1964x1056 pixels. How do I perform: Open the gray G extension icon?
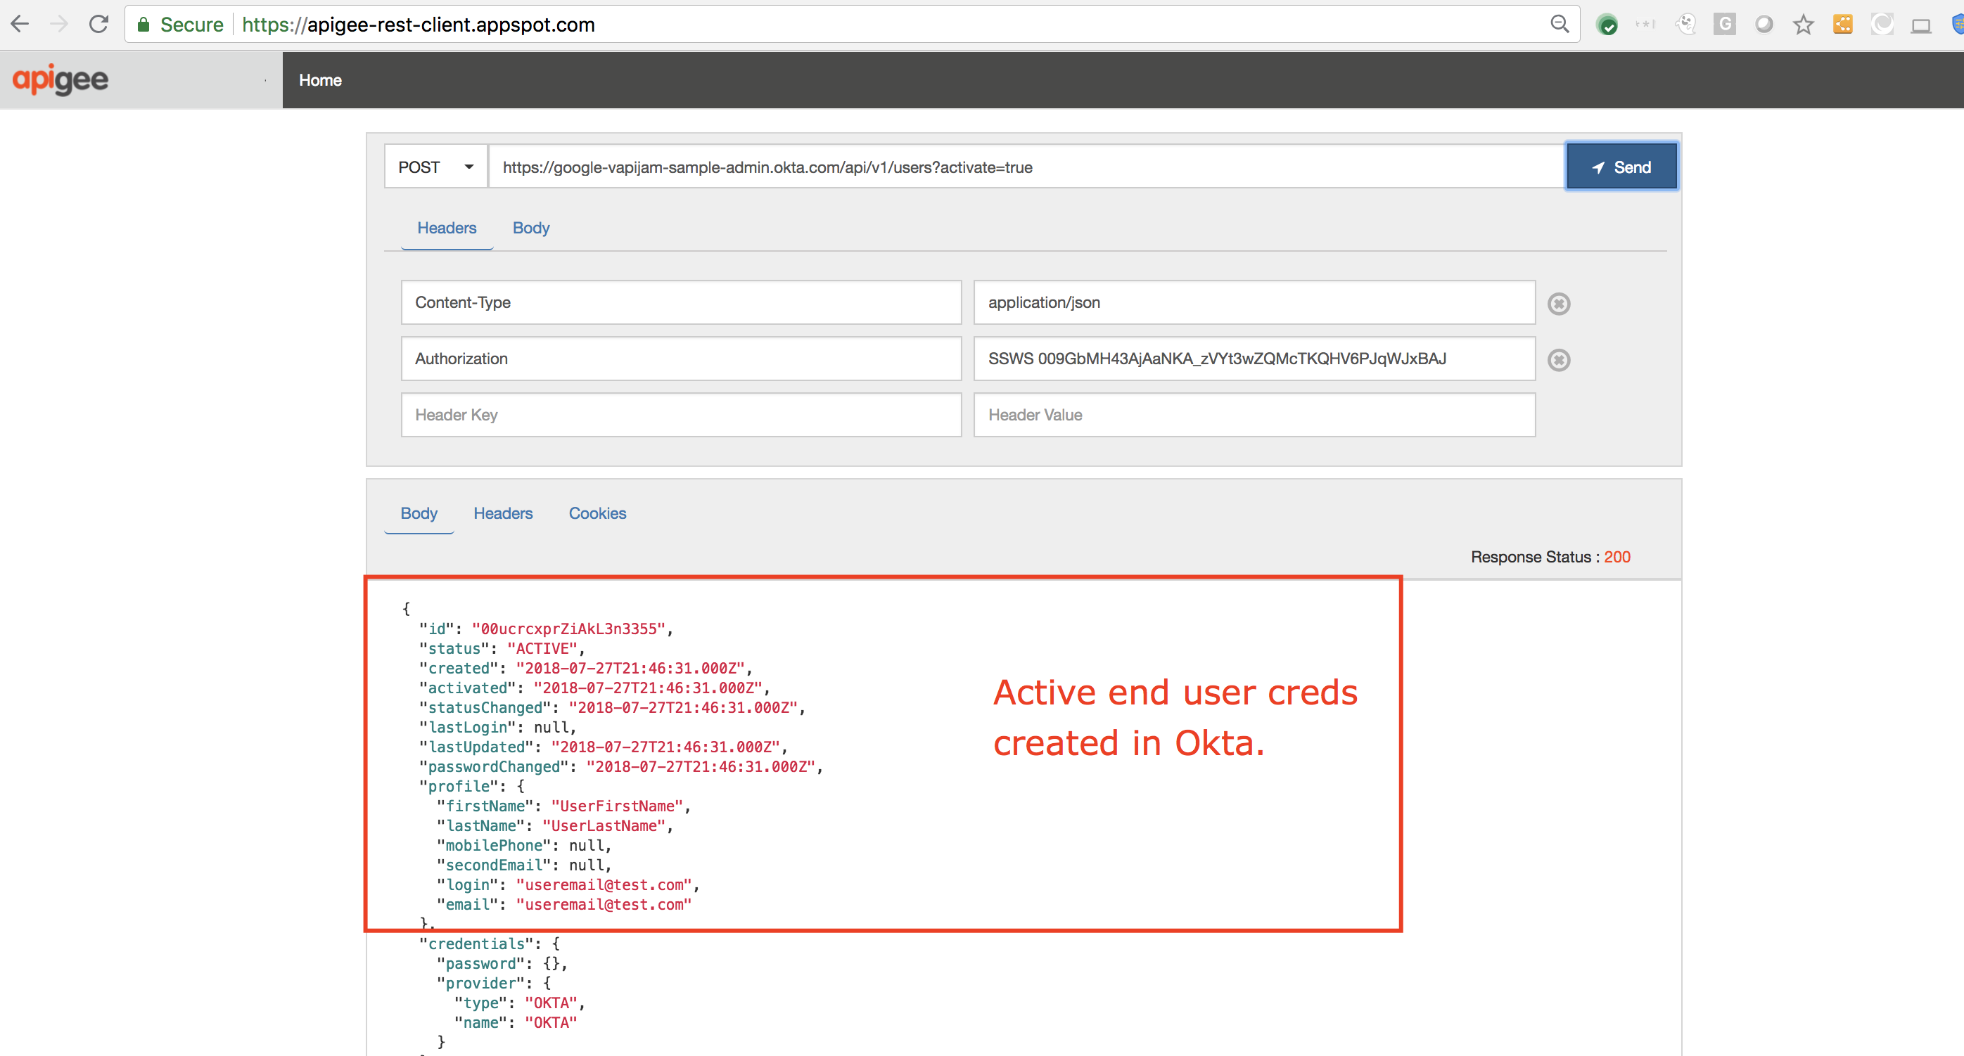point(1725,25)
